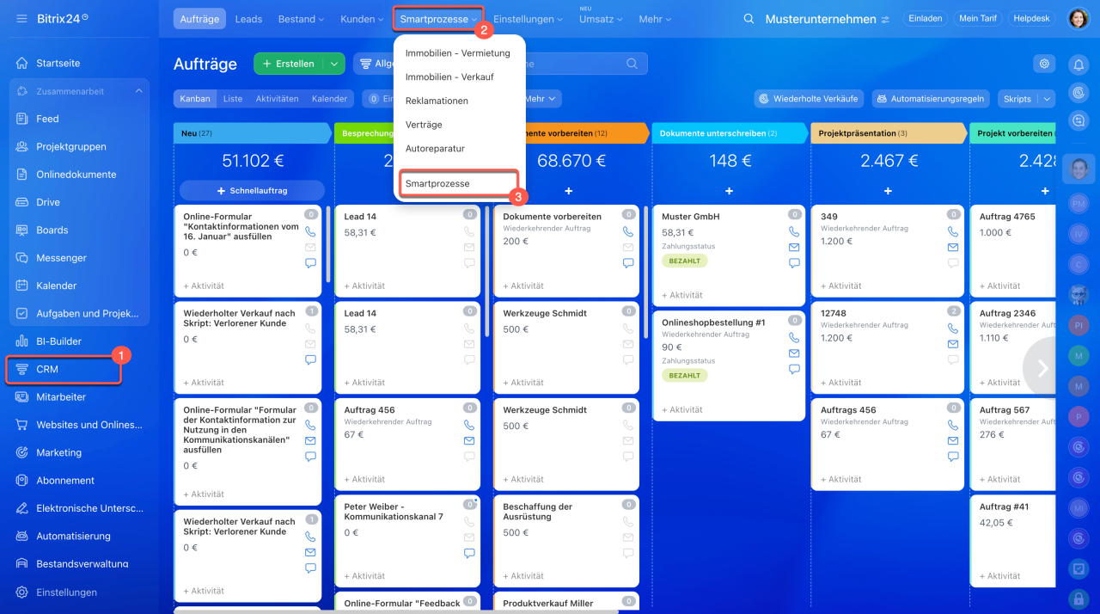Open Wiederholte Verkäufe button

tap(810, 99)
